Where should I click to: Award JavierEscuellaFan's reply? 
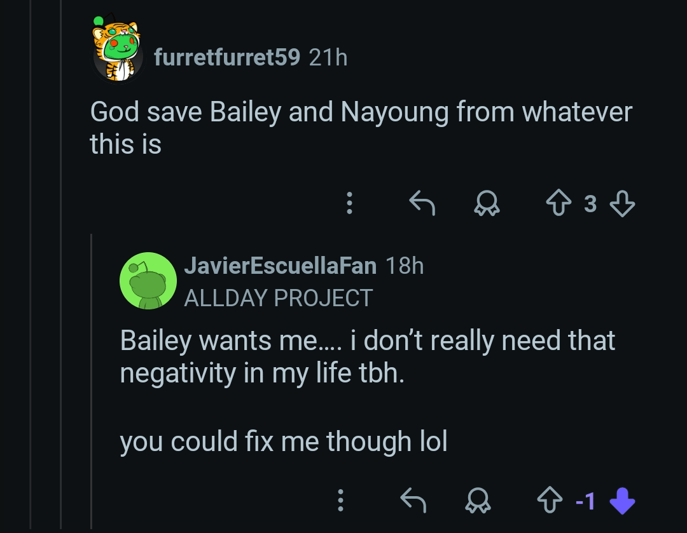479,501
